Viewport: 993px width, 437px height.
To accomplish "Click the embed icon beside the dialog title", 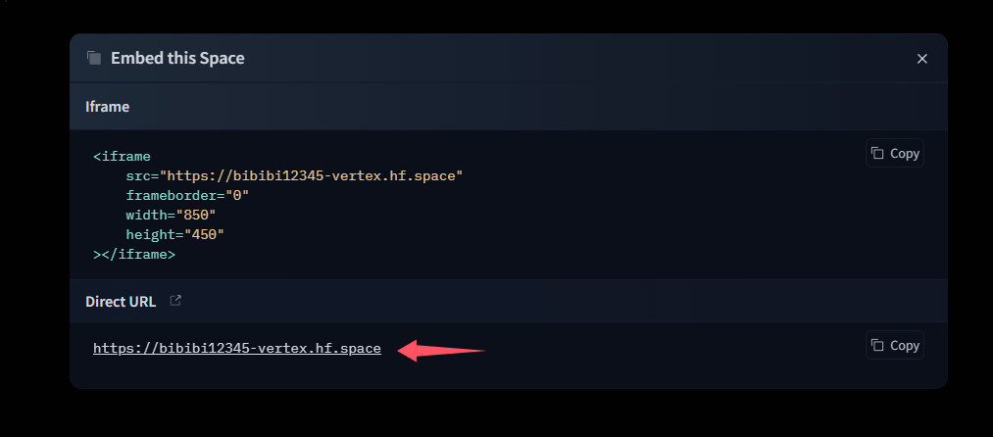I will pos(94,59).
